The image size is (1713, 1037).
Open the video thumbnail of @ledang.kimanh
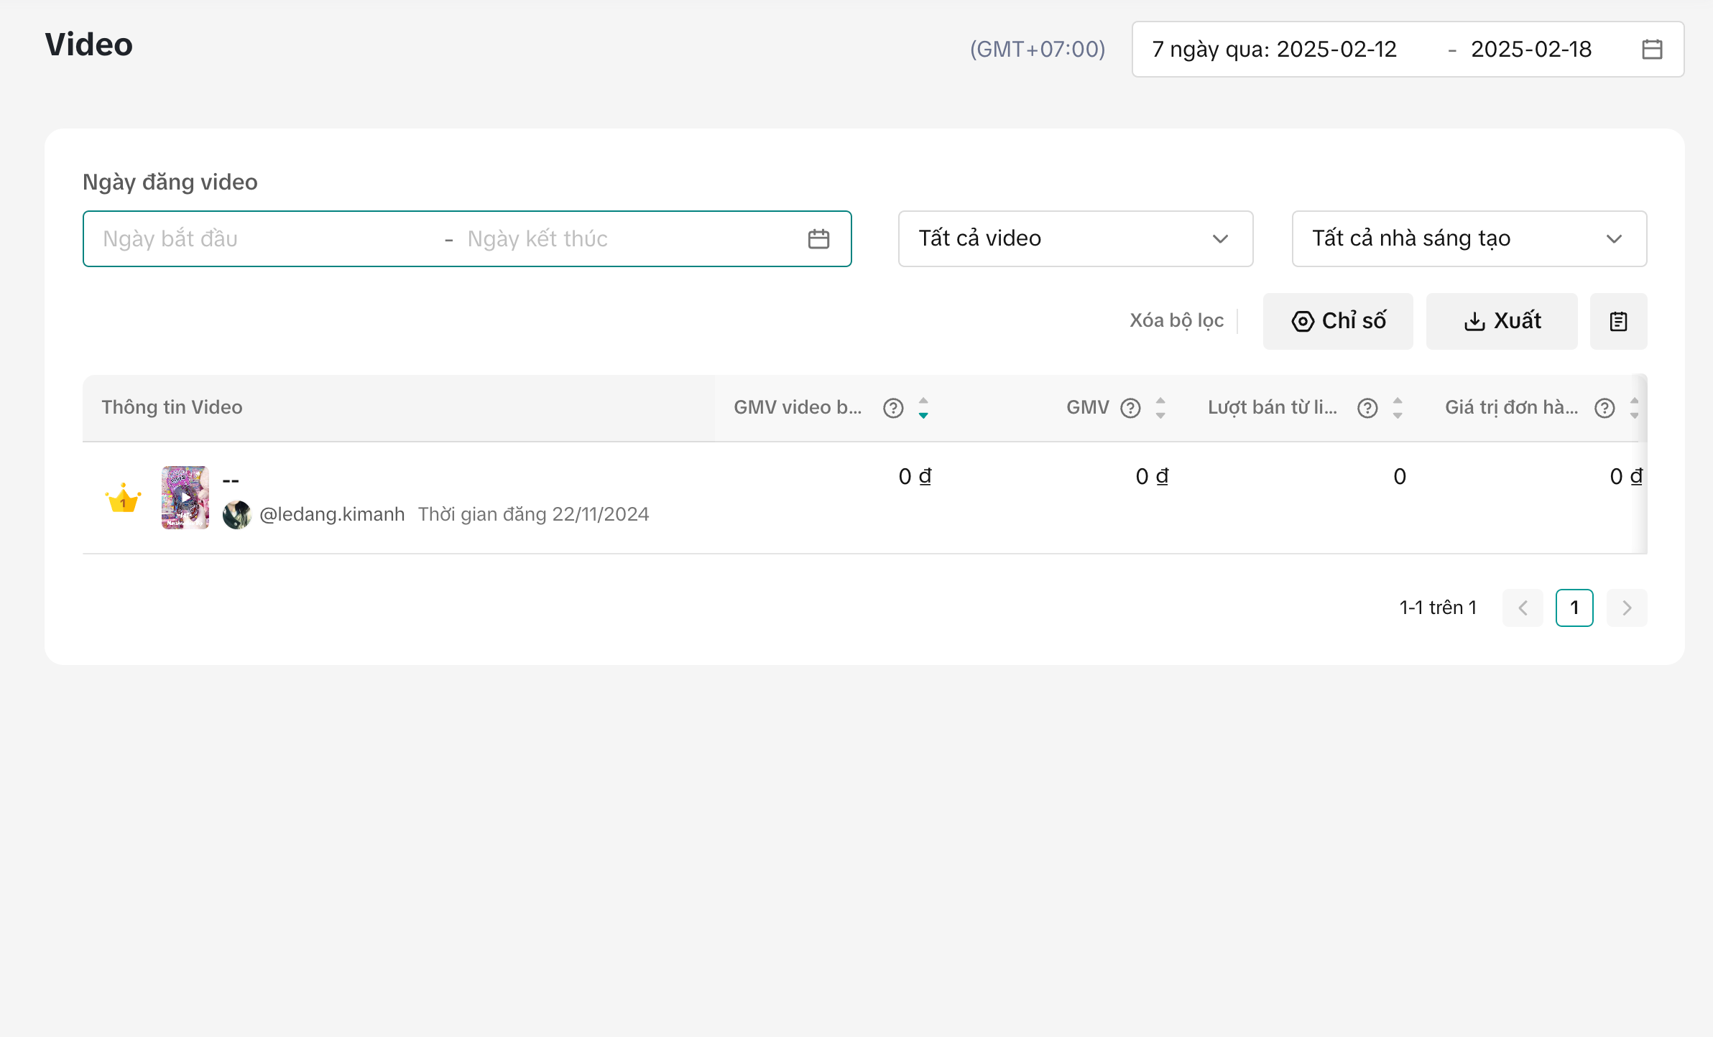point(185,498)
